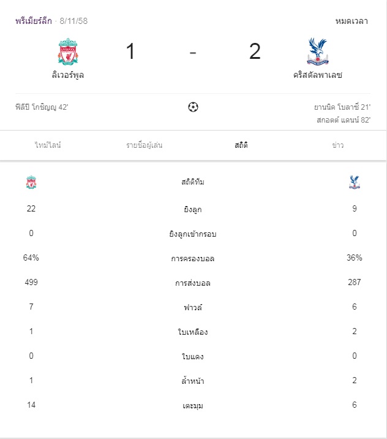Open the พรีเมียร์ลีก league link
This screenshot has height=439, width=387.
tap(33, 21)
